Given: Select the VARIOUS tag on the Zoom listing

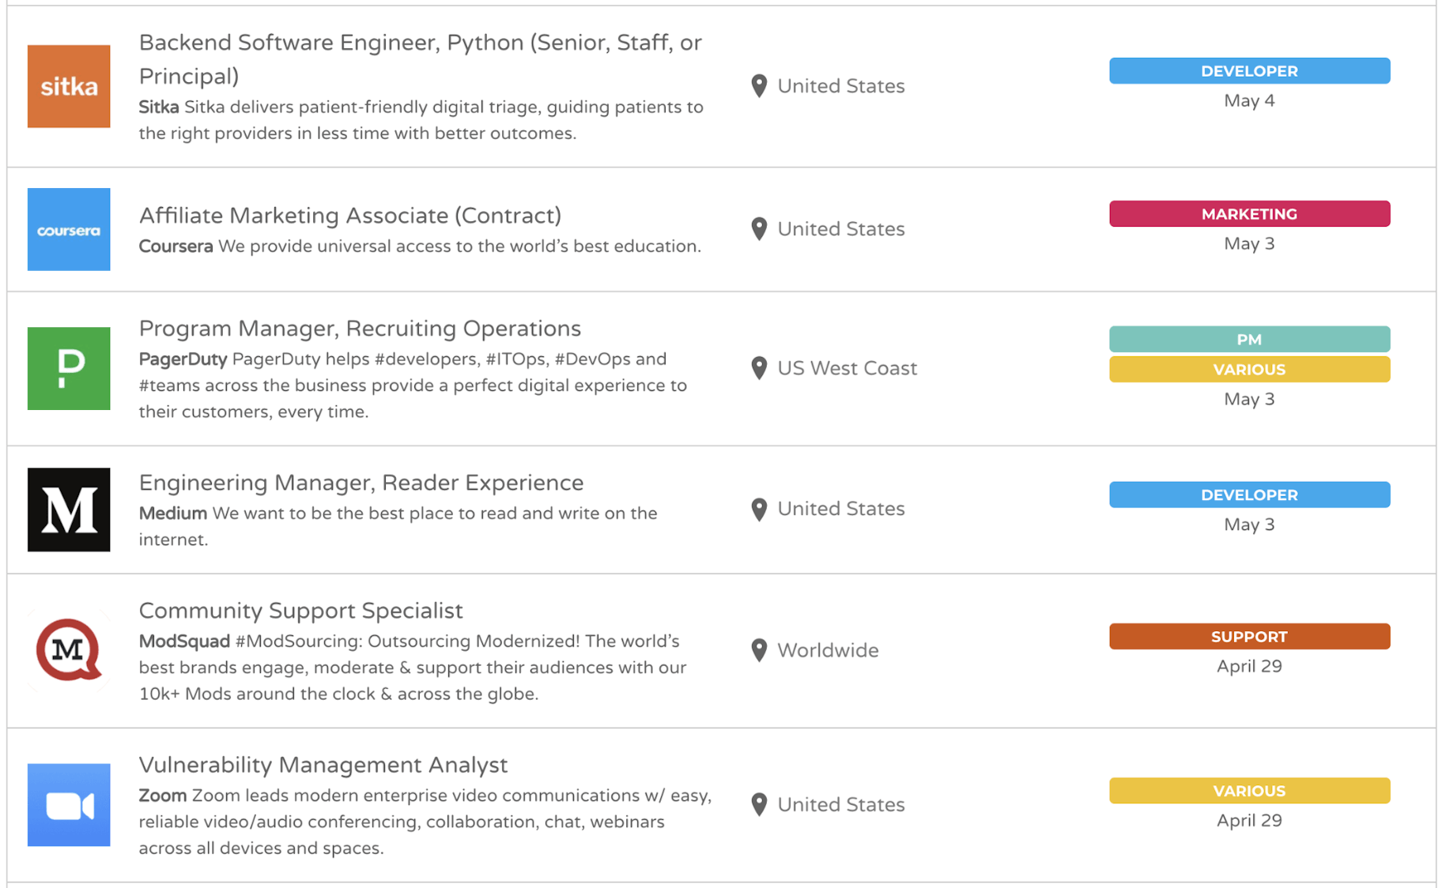Looking at the screenshot, I should pos(1249,790).
